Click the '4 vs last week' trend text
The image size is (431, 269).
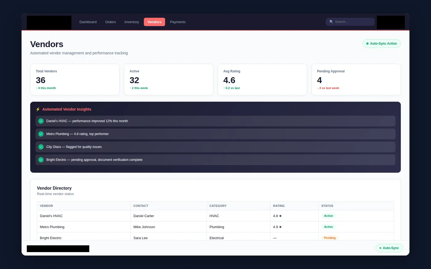(x=328, y=88)
